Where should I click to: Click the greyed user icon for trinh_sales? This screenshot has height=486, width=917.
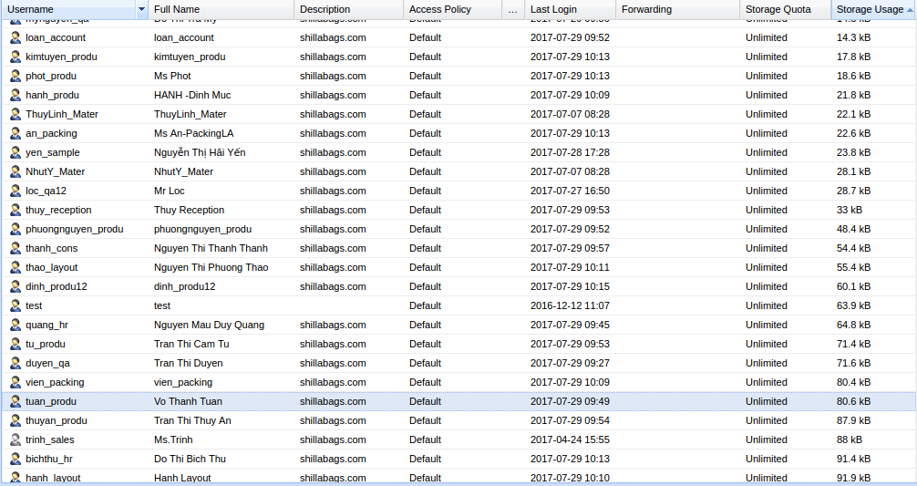(x=15, y=439)
